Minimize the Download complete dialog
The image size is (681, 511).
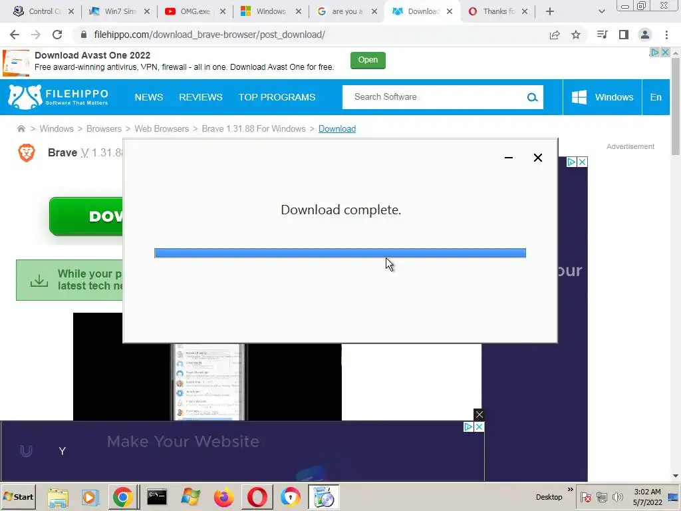coord(509,158)
